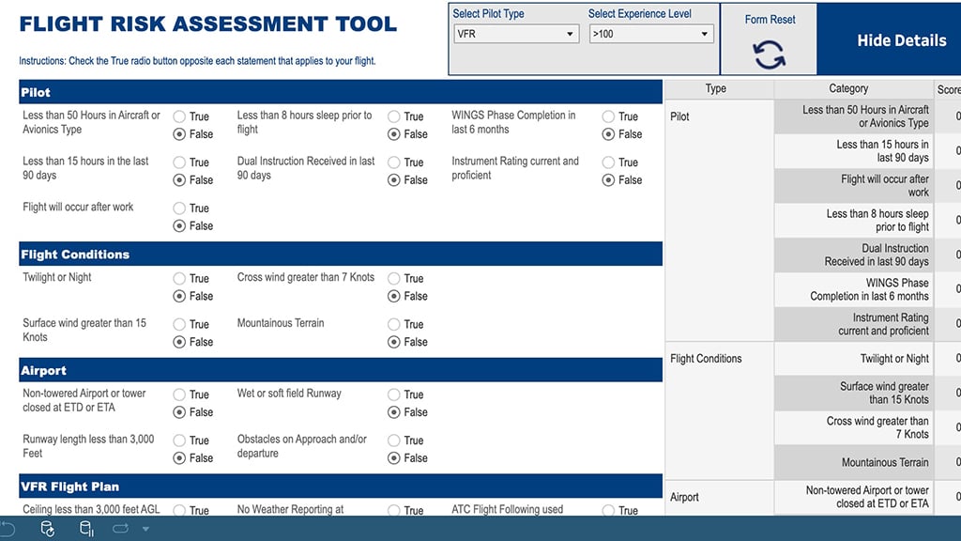Select True for Runway length less than 3,000 Feet

(180, 441)
